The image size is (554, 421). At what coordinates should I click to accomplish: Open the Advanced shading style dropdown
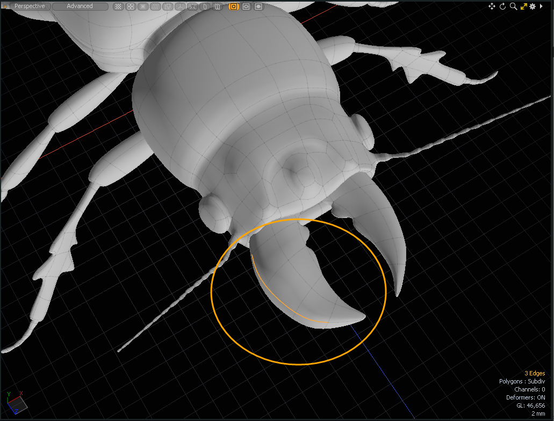click(x=80, y=6)
